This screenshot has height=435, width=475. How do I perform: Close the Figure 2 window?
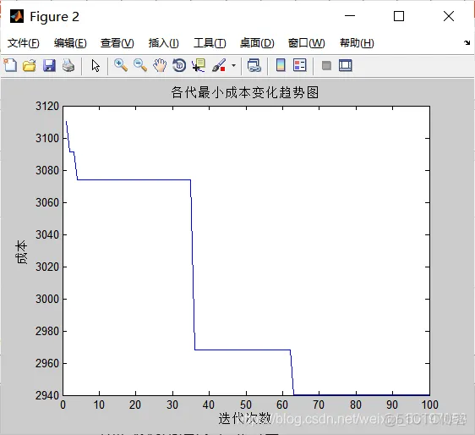point(449,16)
